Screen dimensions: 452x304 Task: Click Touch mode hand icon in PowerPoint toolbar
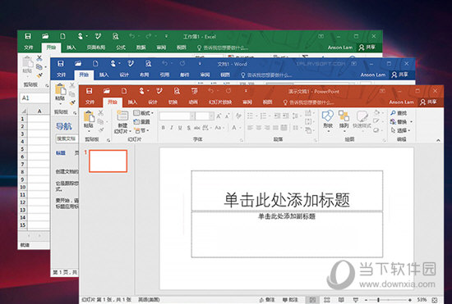(141, 91)
